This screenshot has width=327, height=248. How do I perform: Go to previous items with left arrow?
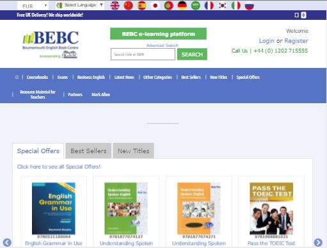tap(7, 242)
